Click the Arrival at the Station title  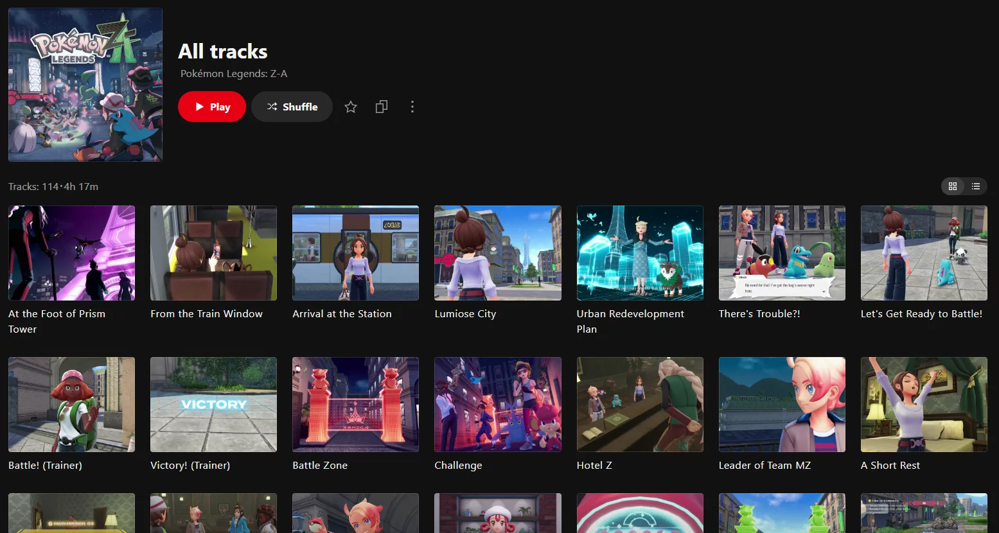(x=342, y=314)
